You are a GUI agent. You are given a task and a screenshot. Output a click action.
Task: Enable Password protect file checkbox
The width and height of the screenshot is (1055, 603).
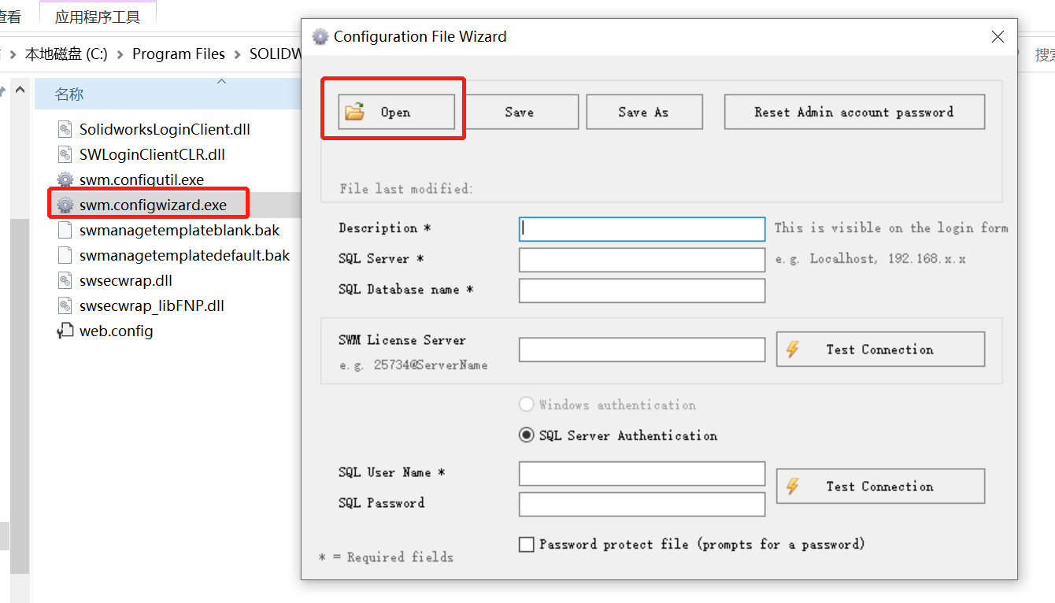pos(527,544)
